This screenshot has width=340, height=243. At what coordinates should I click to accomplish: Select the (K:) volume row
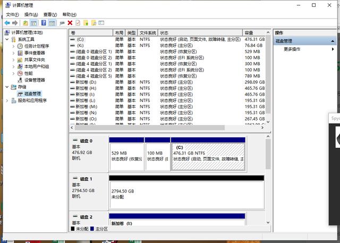point(167,46)
